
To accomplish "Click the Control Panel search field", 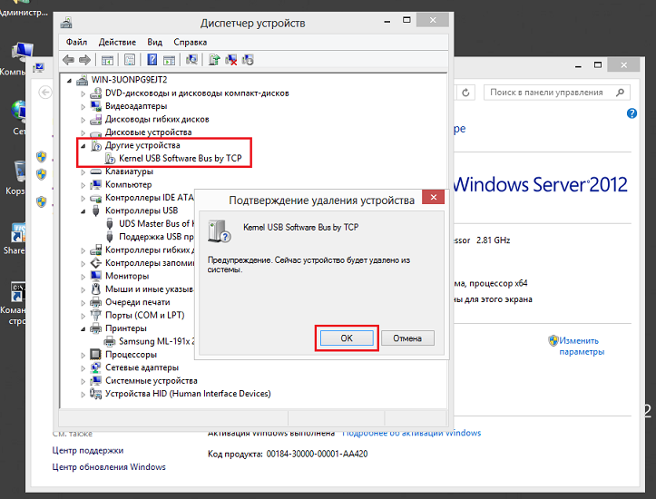I will coord(547,93).
